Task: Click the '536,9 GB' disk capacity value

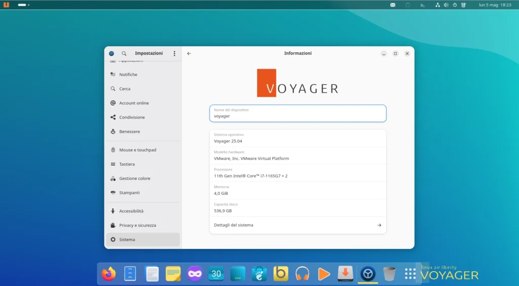Action: click(223, 211)
